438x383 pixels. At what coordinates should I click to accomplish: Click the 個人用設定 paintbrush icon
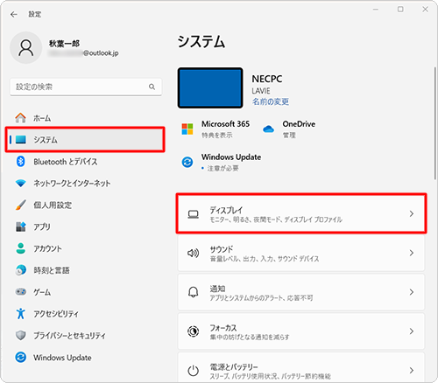(x=20, y=205)
